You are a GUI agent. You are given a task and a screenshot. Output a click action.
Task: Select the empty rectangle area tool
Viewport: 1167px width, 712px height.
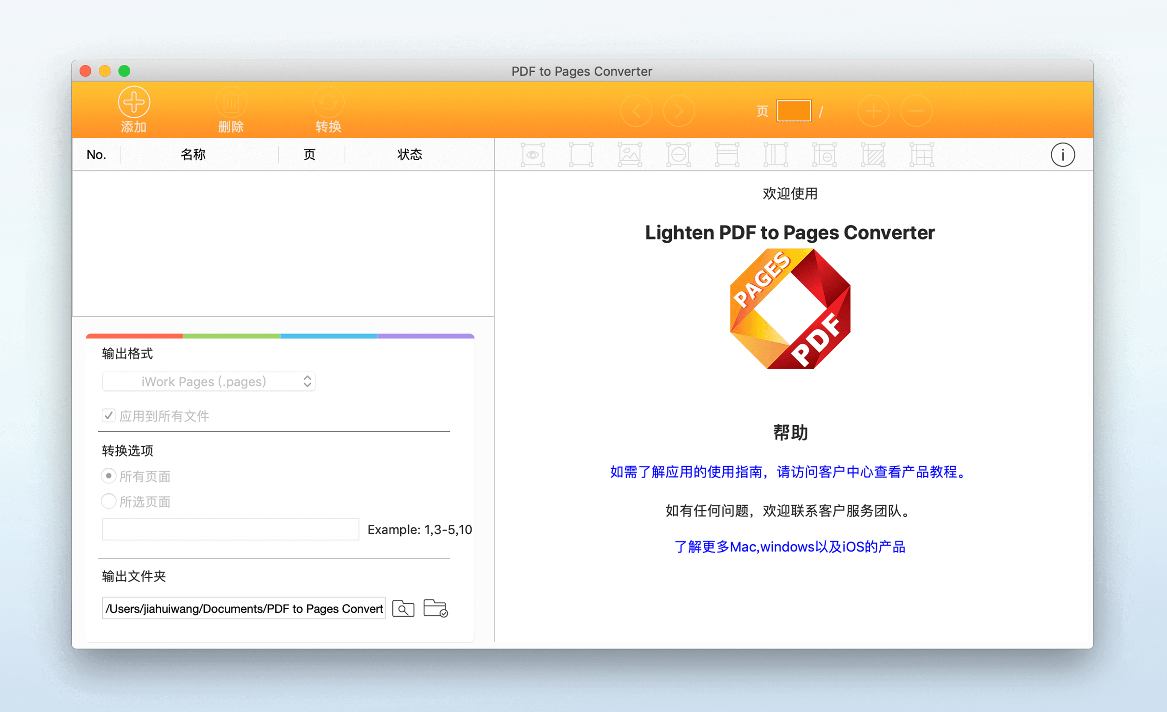point(581,155)
